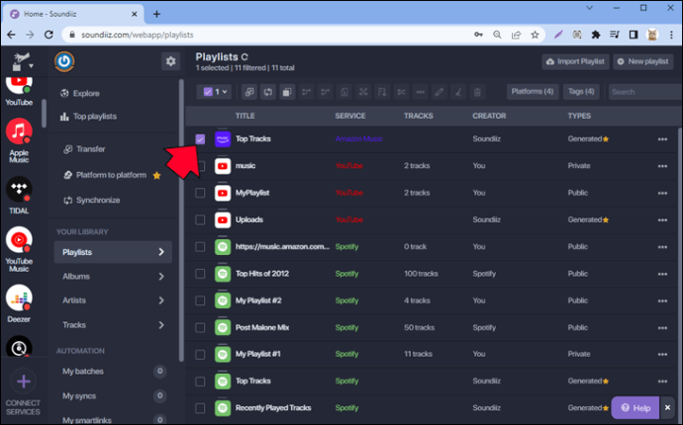Image resolution: width=683 pixels, height=425 pixels.
Task: Click the Amazon Music icon on Top Tracks row
Action: [x=223, y=139]
